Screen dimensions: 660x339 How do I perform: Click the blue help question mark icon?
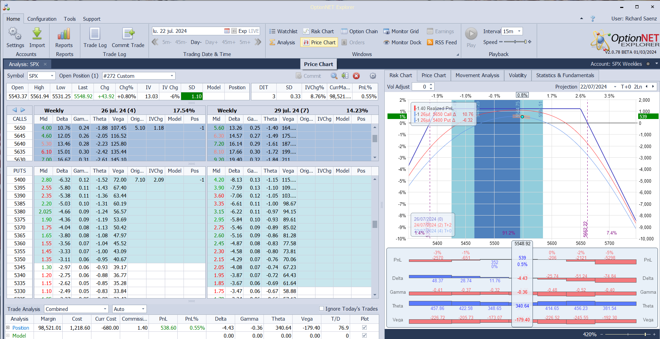[x=593, y=19]
